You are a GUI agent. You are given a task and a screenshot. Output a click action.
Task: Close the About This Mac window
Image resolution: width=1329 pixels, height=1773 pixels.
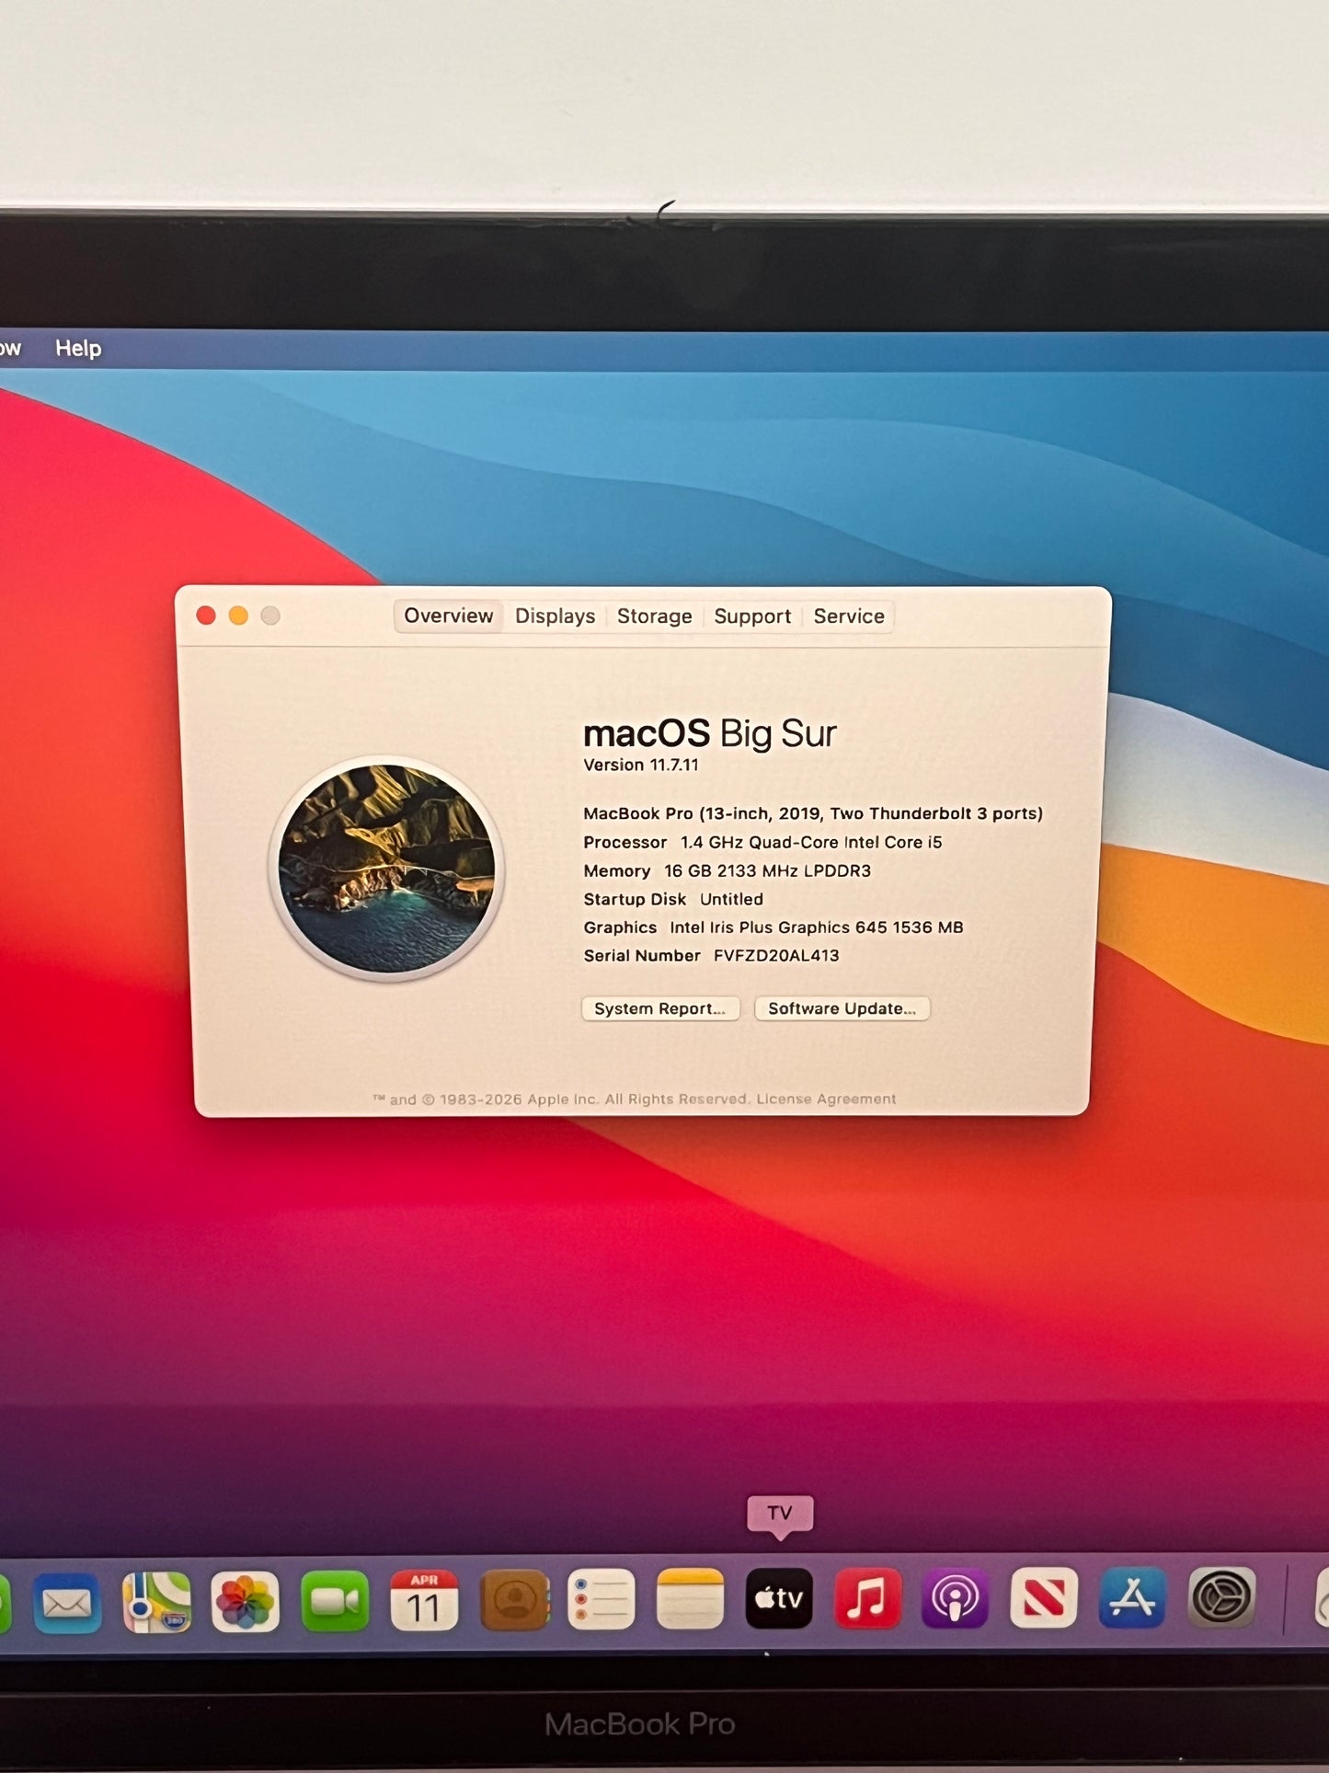tap(206, 616)
